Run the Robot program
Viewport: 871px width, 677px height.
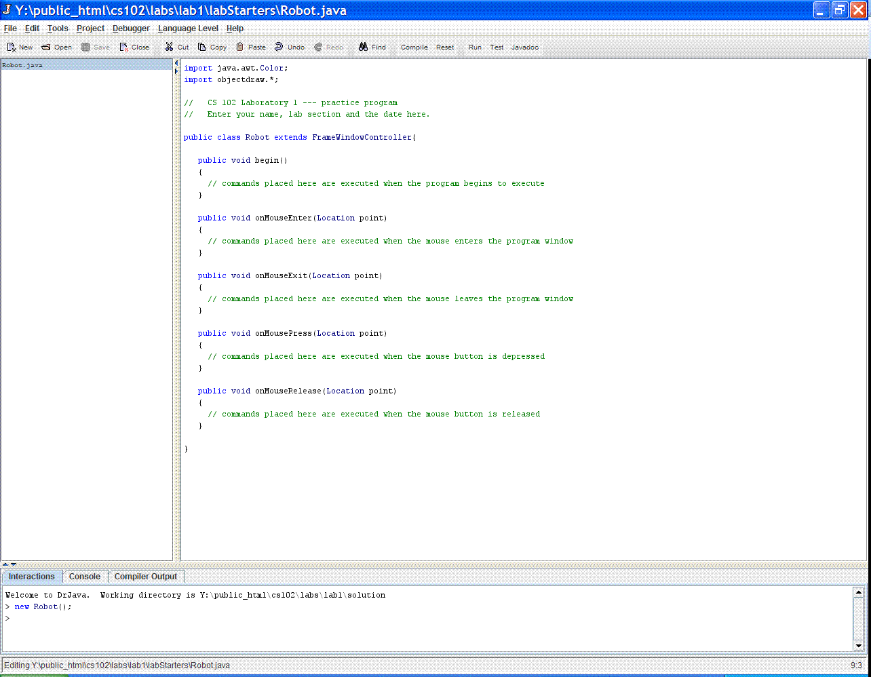[x=475, y=47]
